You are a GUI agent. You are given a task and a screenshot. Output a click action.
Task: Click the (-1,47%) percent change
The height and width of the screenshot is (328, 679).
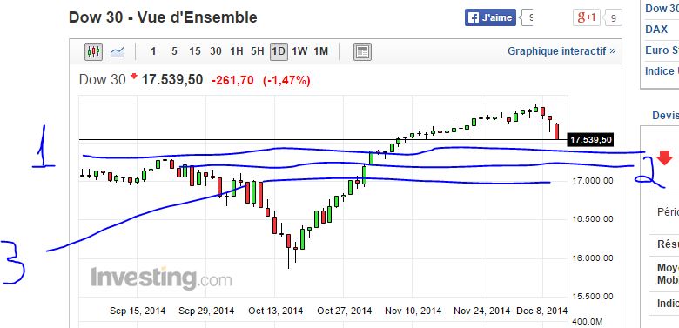(286, 80)
